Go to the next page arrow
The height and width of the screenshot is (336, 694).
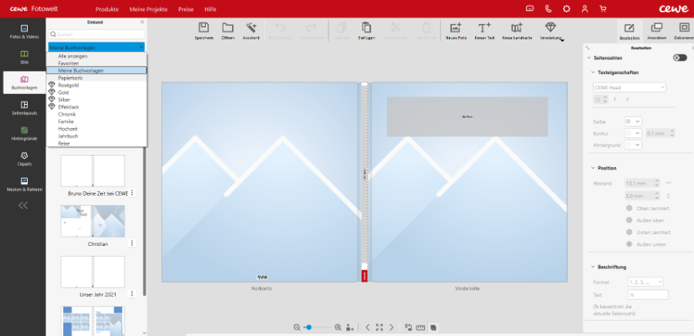click(391, 328)
